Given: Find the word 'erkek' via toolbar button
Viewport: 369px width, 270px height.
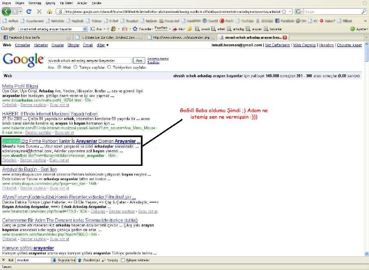Looking at the screenshot, I should tap(218, 29).
